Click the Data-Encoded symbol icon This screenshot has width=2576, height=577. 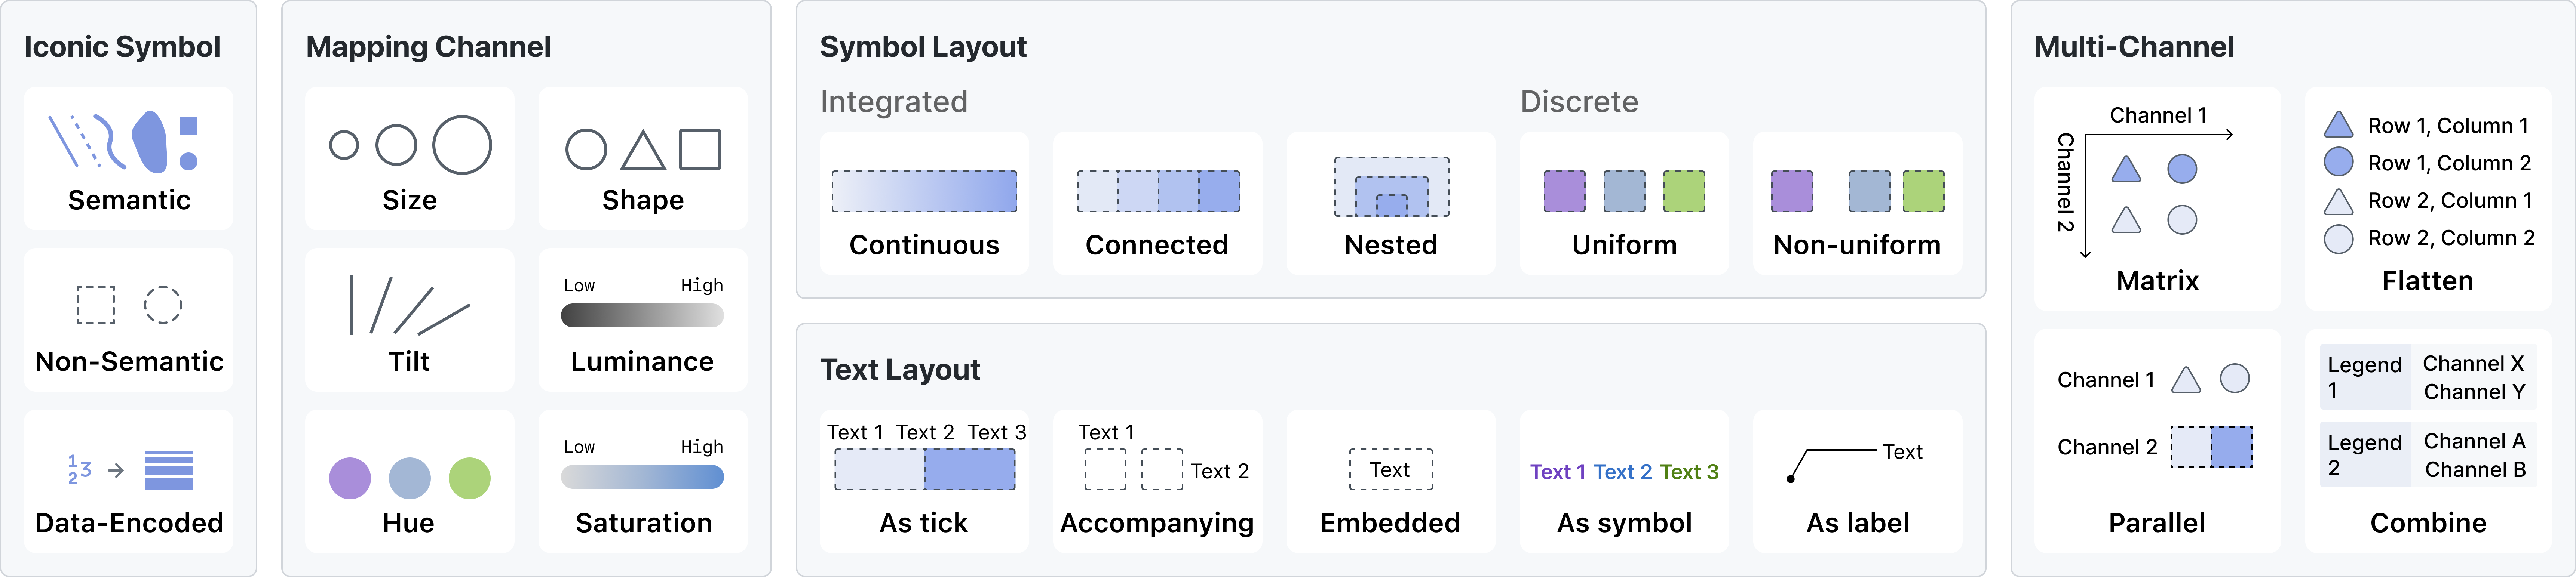click(x=129, y=470)
